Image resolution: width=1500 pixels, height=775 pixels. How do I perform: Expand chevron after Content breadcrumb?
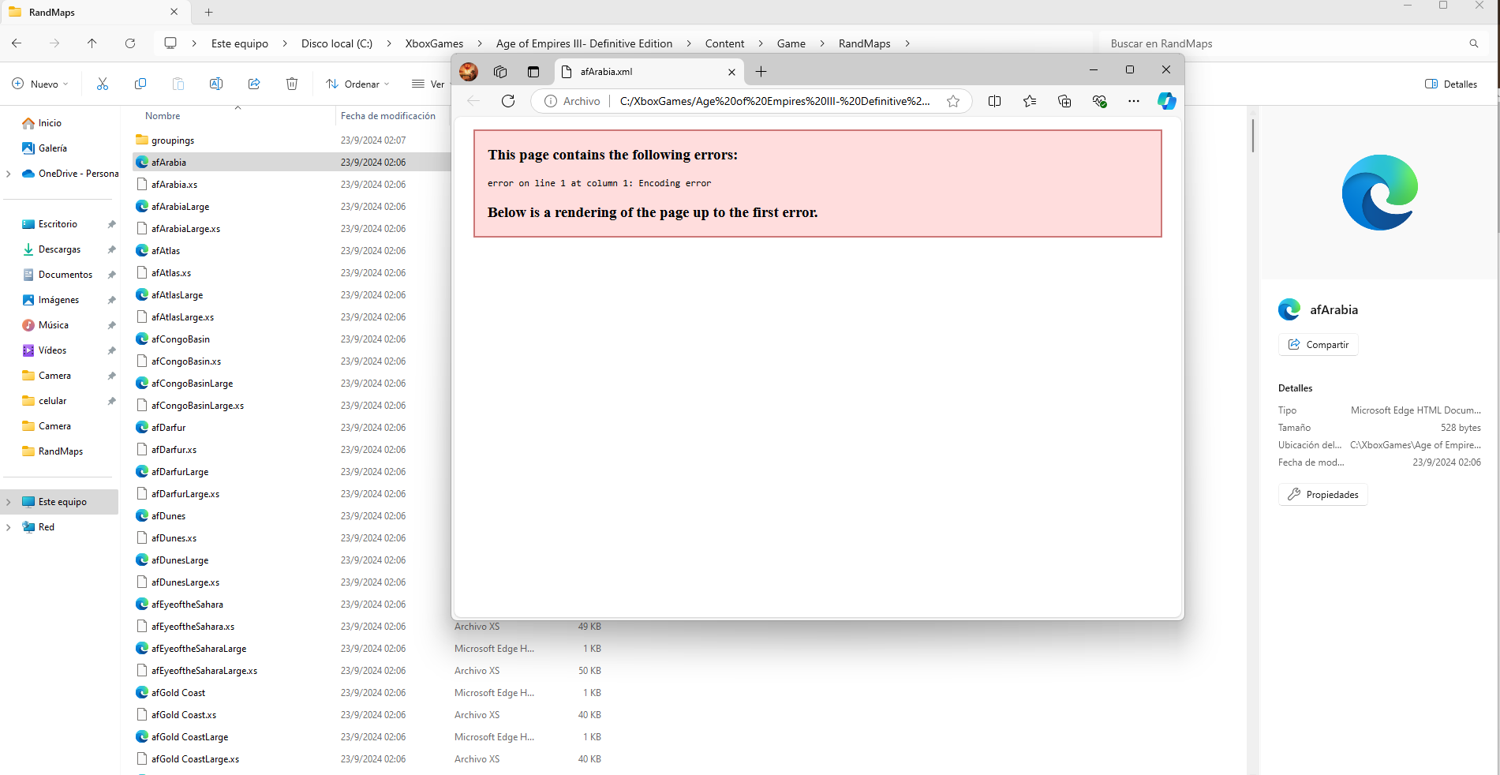pyautogui.click(x=761, y=43)
